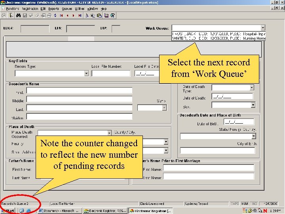This screenshot has width=285, height=214.
Task: Click the exit door icon in toolbar
Action: (x=11, y=15)
